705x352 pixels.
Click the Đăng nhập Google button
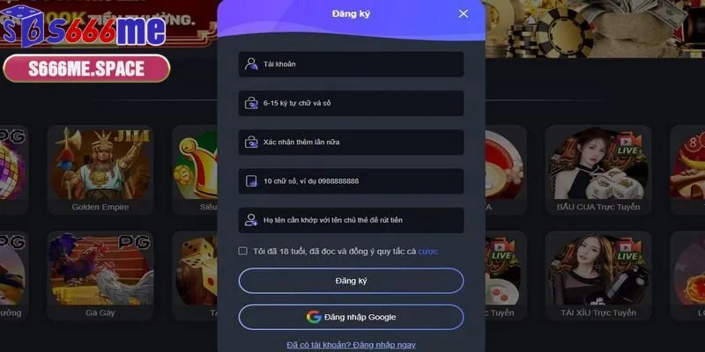pos(351,317)
